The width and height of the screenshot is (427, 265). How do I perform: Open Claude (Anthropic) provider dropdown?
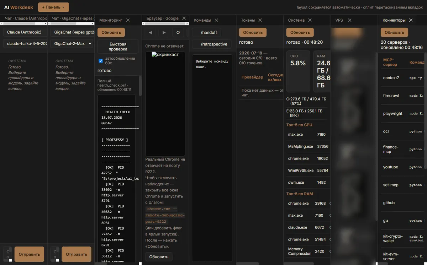(x=25, y=32)
